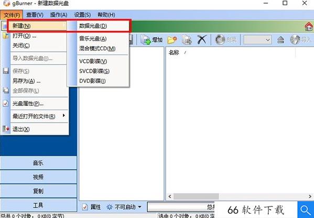Open the drive selection combo box
This screenshot has height=218, width=314.
[257, 40]
